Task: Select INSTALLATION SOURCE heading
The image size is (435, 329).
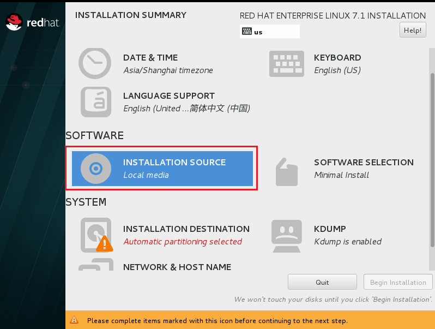Action: (x=174, y=162)
